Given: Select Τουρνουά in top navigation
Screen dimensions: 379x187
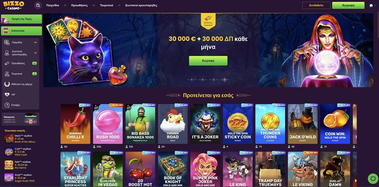Looking at the screenshot, I should click(x=106, y=5).
